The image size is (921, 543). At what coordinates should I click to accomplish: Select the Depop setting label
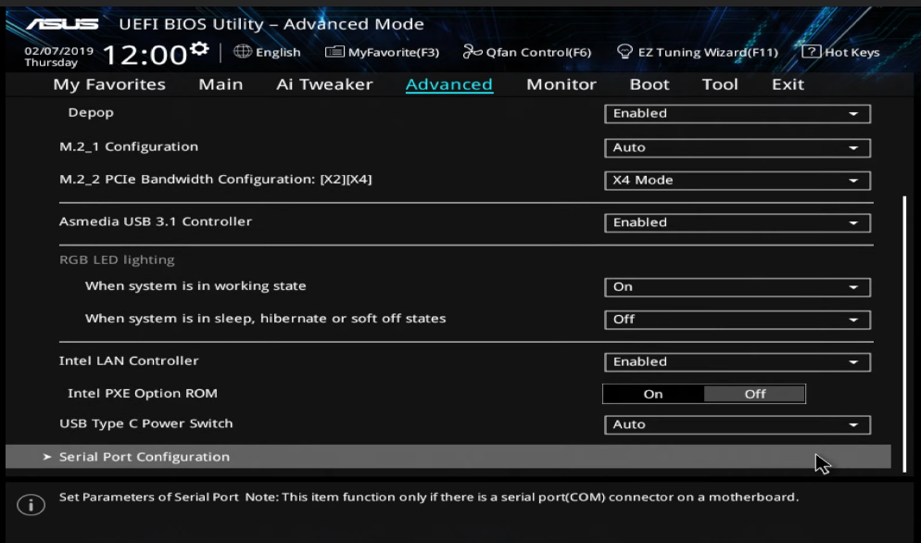pos(91,112)
